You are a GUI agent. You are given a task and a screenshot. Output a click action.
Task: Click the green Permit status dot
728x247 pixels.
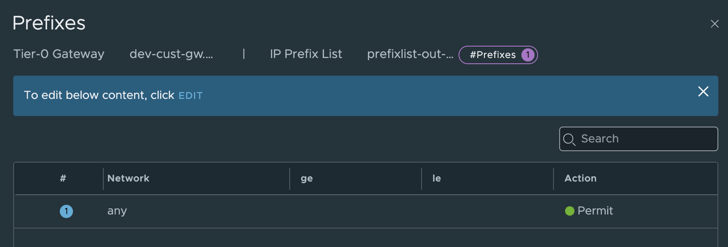tap(569, 211)
